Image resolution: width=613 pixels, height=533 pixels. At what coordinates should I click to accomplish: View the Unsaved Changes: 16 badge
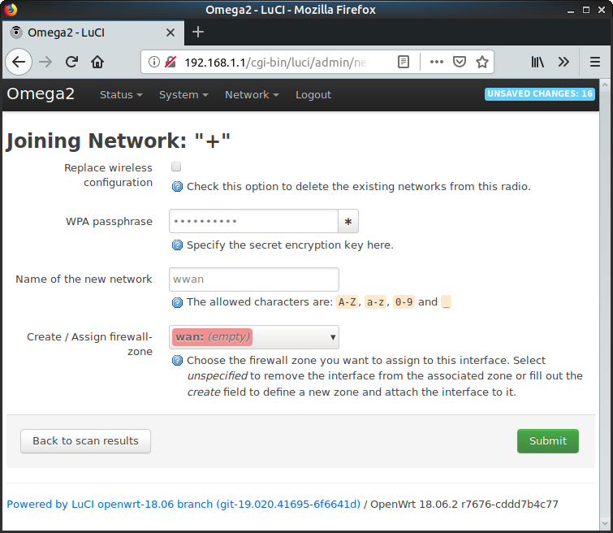(x=539, y=94)
